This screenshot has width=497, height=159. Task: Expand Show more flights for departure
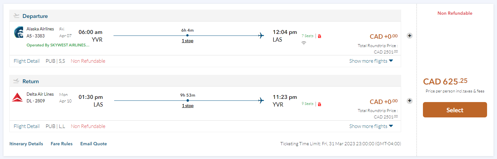(371, 61)
